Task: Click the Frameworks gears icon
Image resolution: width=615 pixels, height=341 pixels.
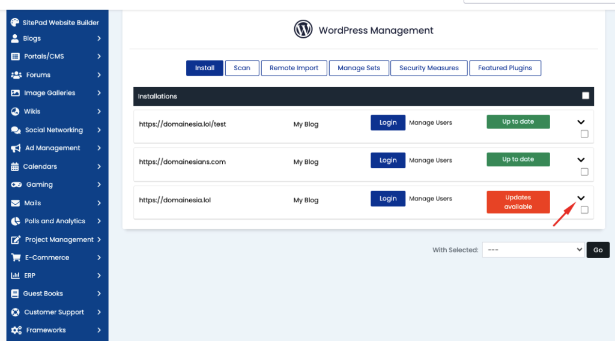Action: click(16, 330)
